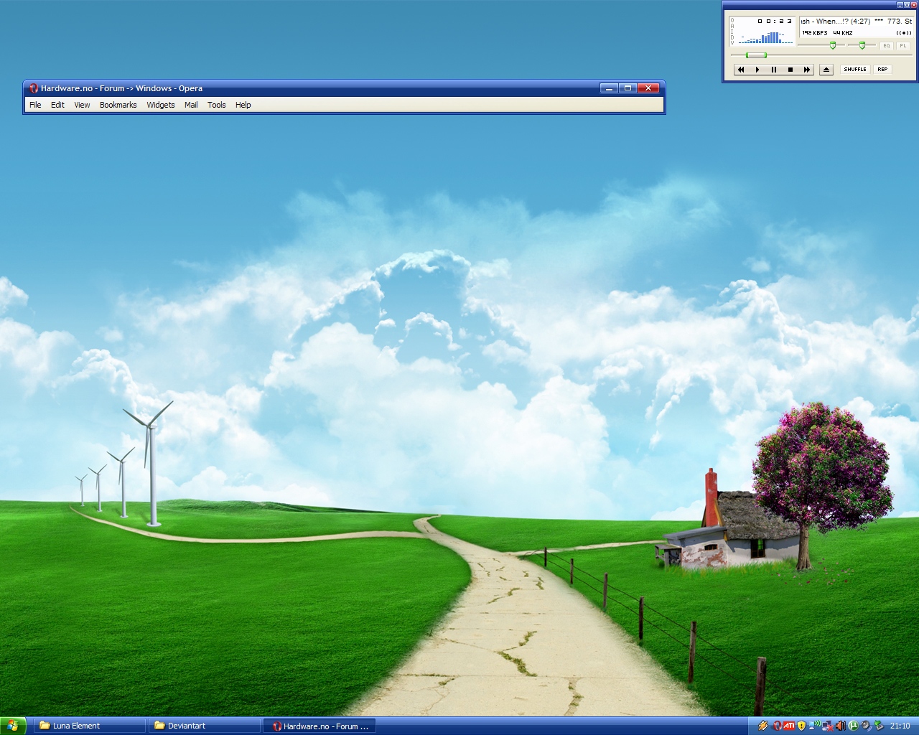Click the Winamp balance slider
The width and height of the screenshot is (919, 735).
tap(862, 45)
